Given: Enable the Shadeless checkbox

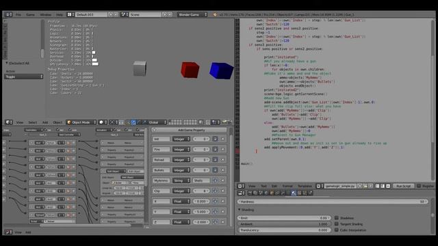Looking at the screenshot, I should [336, 218].
